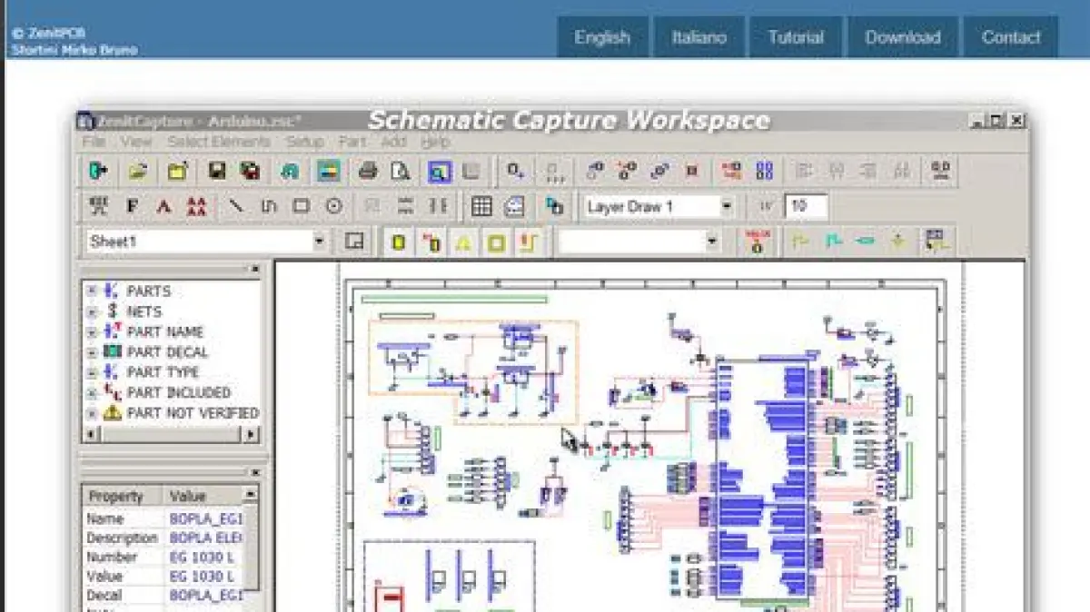Click the black floppy disk save icon

(216, 171)
